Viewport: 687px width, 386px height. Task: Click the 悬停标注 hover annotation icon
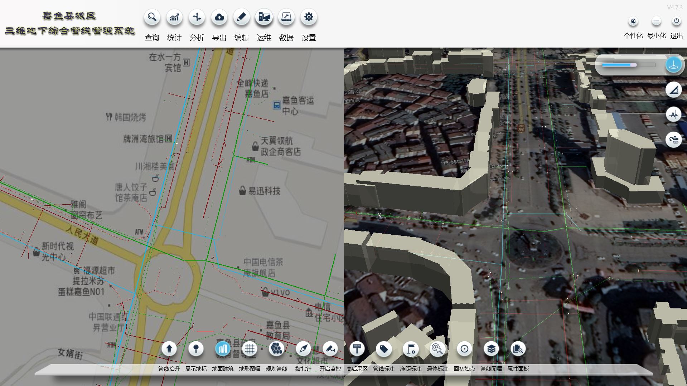tap(437, 349)
